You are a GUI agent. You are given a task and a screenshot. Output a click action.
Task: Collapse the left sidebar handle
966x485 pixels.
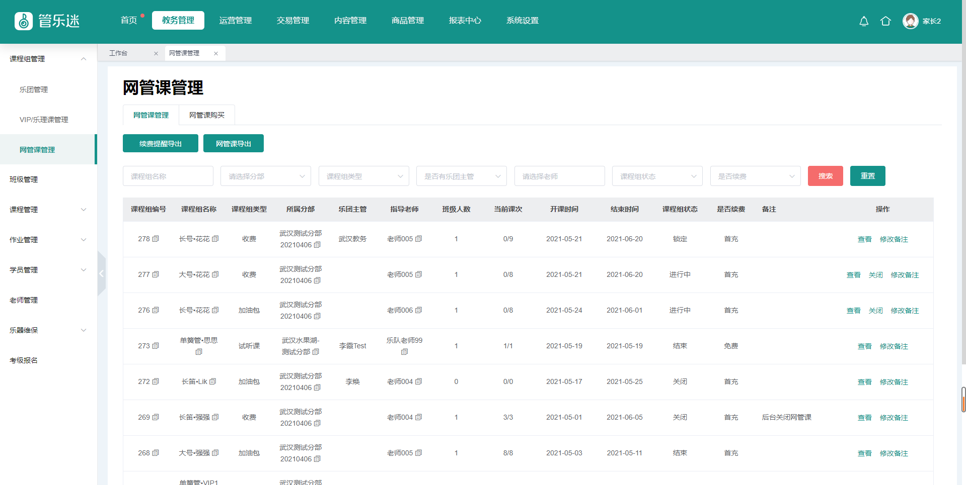click(x=101, y=273)
